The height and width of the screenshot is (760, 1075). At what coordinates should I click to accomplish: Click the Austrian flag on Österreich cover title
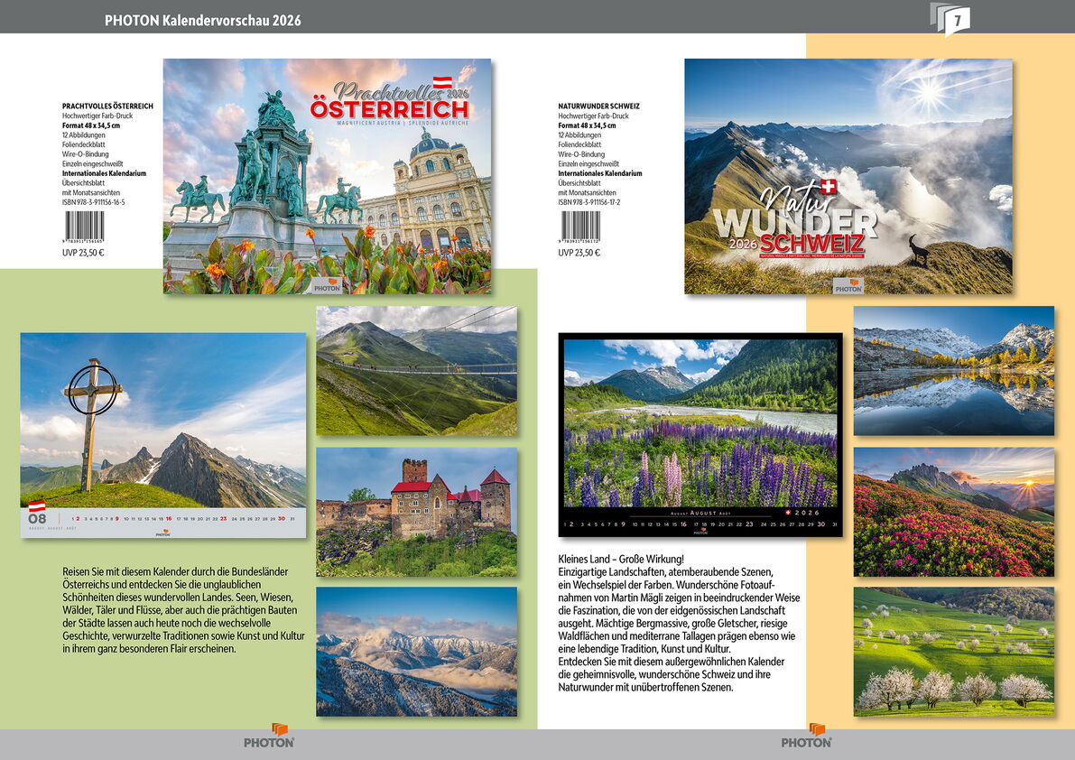tap(442, 82)
